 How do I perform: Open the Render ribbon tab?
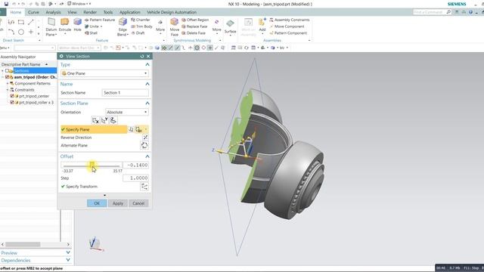(x=90, y=12)
